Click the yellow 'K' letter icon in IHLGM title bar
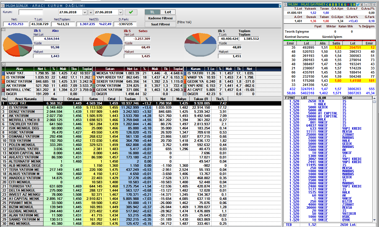Viewport: 379px width, 227px height. click(x=342, y=4)
